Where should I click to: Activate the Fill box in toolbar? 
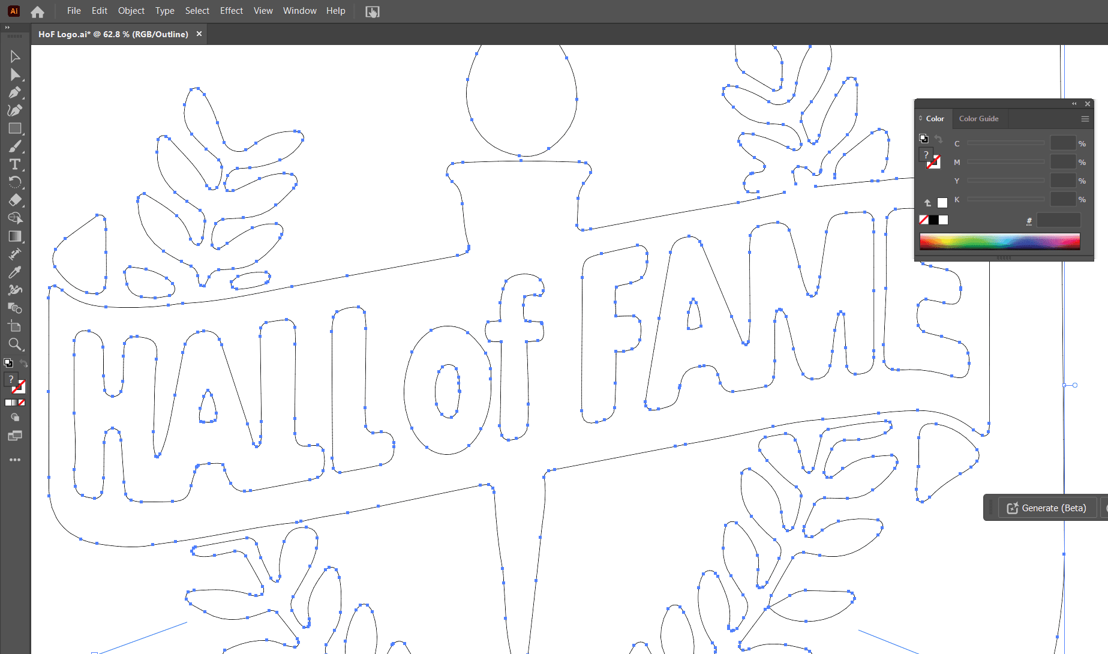coord(11,379)
